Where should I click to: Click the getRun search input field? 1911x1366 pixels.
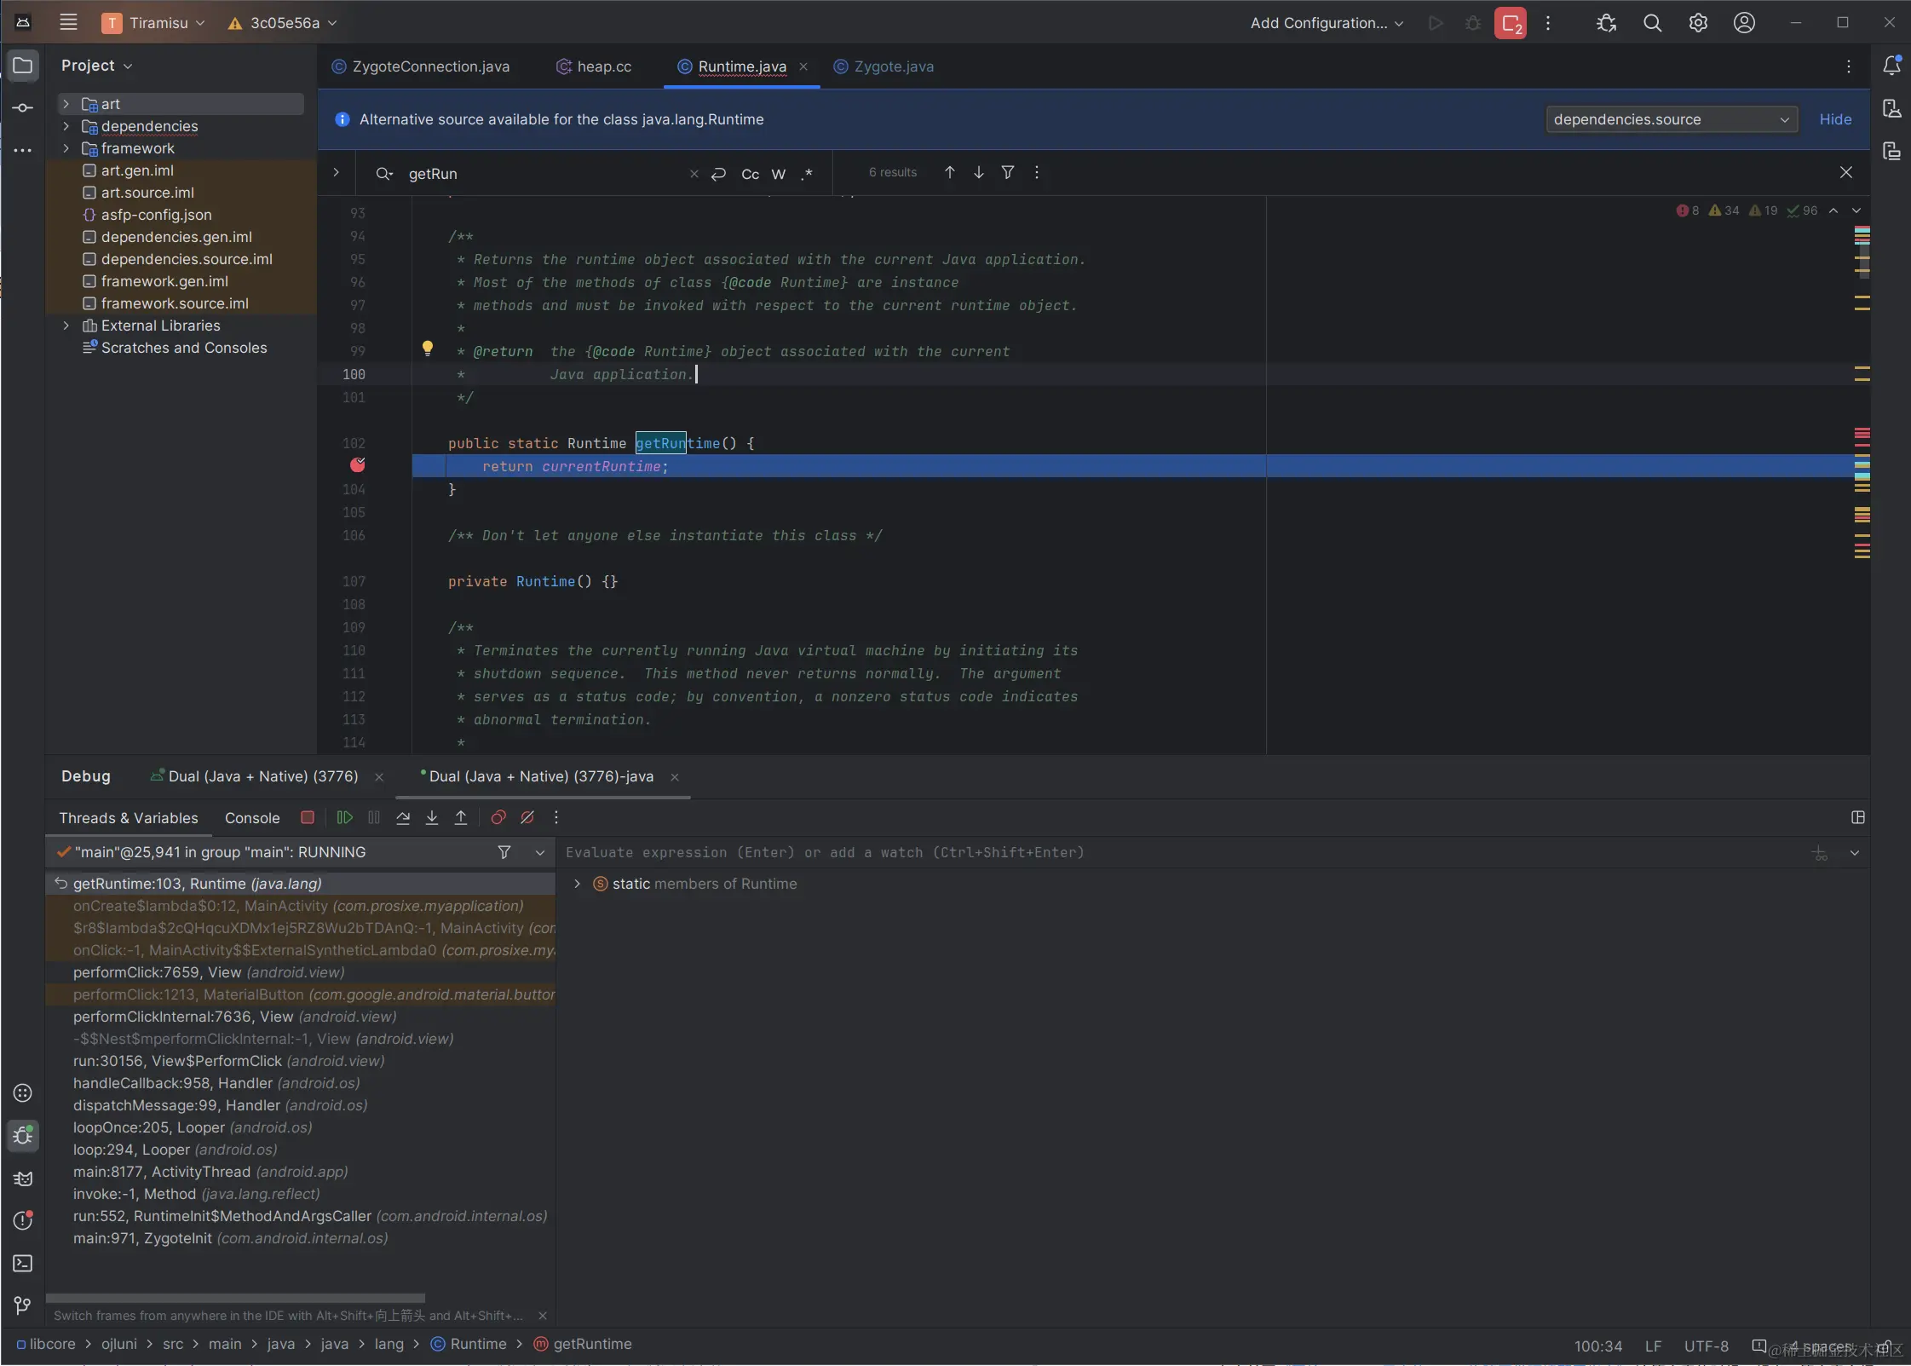(544, 174)
